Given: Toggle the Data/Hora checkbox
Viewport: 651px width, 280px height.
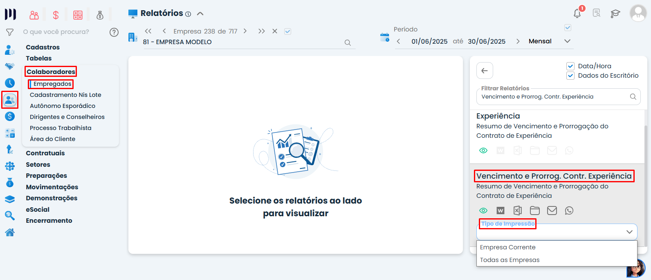Looking at the screenshot, I should click(x=570, y=66).
